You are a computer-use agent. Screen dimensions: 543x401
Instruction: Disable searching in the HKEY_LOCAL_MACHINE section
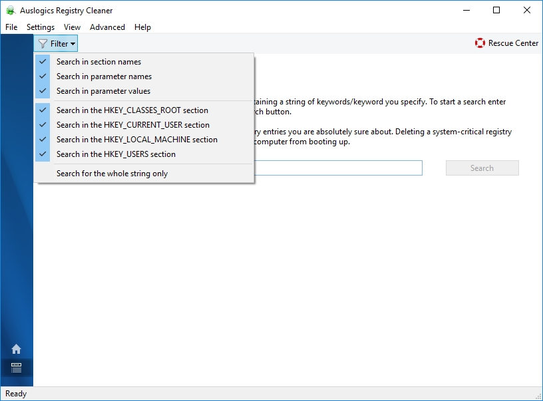(x=136, y=140)
